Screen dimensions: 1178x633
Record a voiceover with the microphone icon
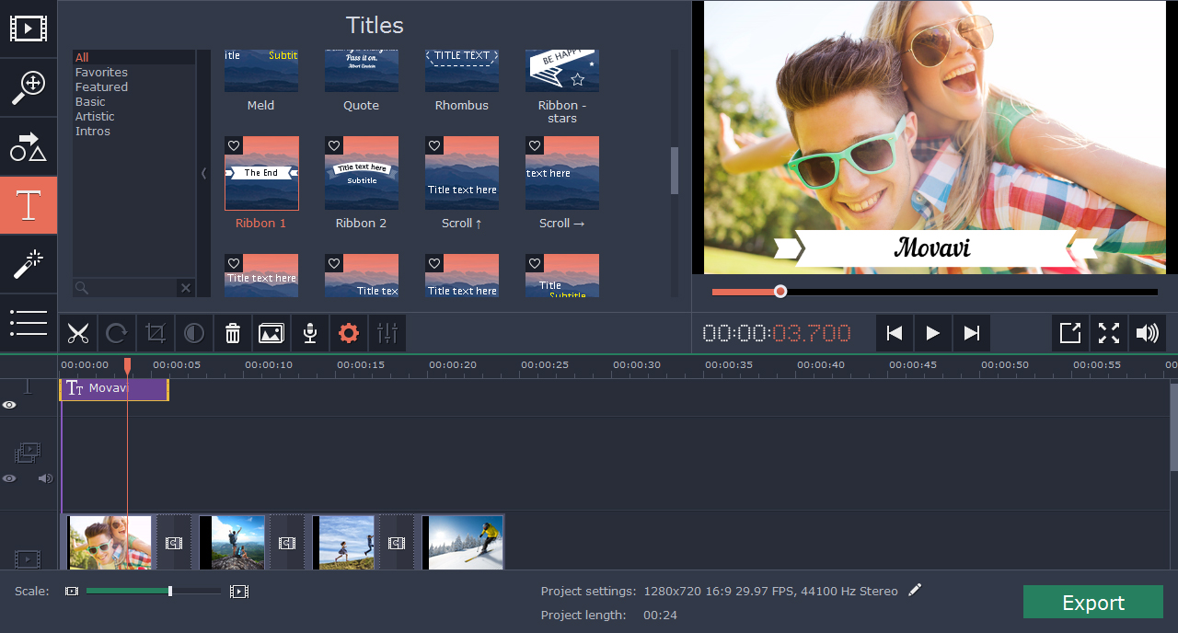point(310,333)
